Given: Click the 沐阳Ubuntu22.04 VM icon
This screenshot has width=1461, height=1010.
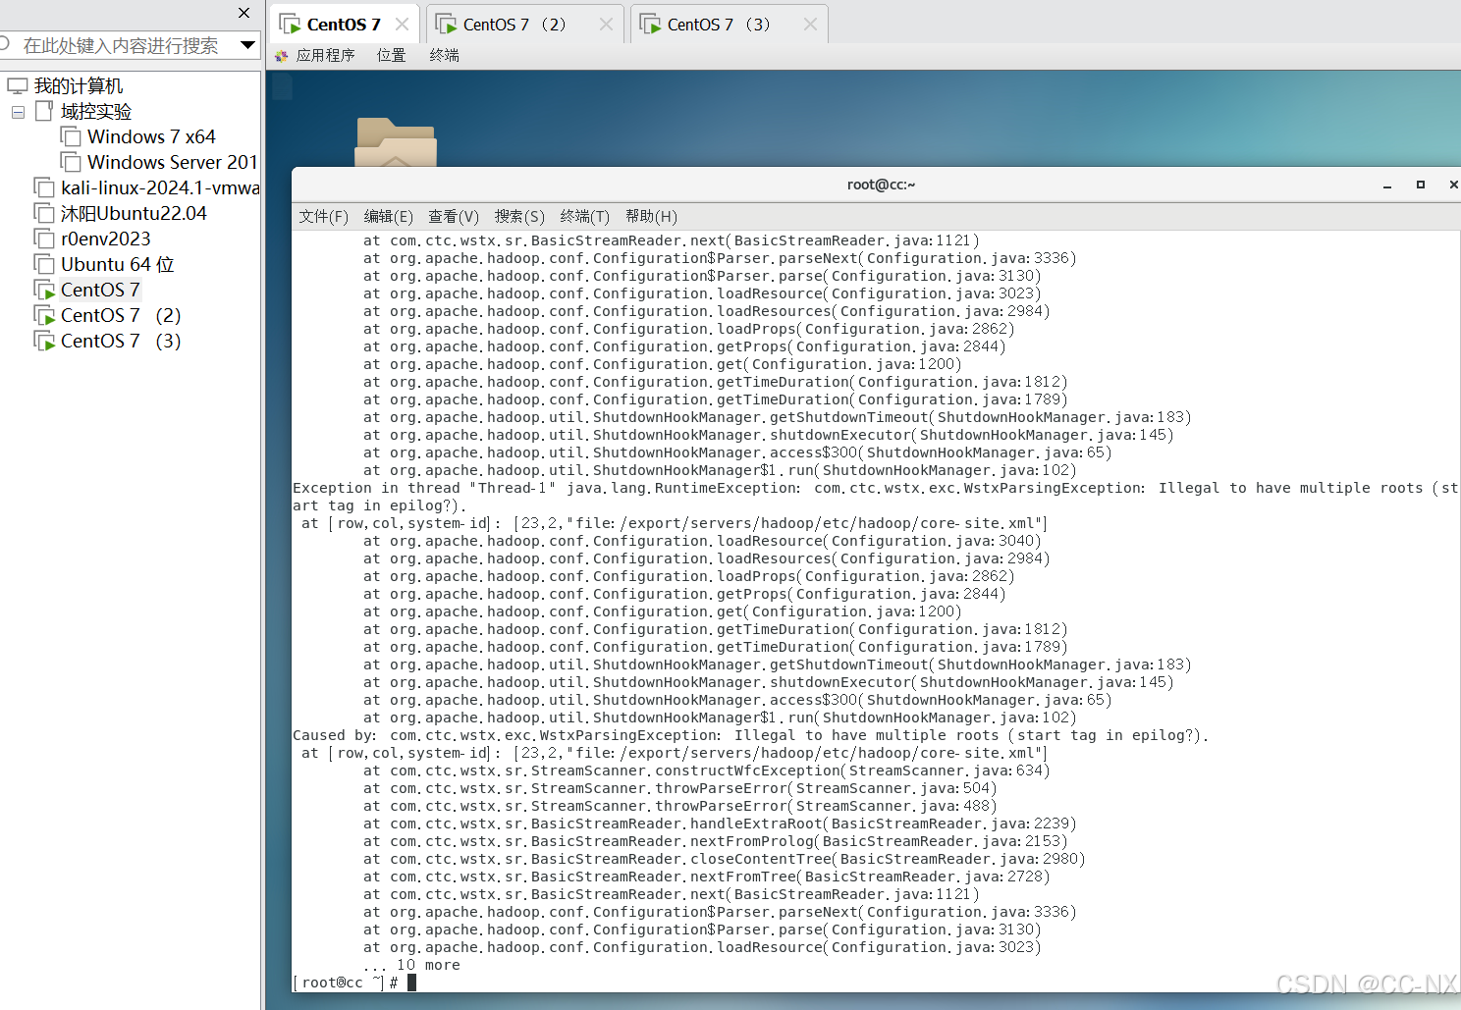Looking at the screenshot, I should pos(44,213).
